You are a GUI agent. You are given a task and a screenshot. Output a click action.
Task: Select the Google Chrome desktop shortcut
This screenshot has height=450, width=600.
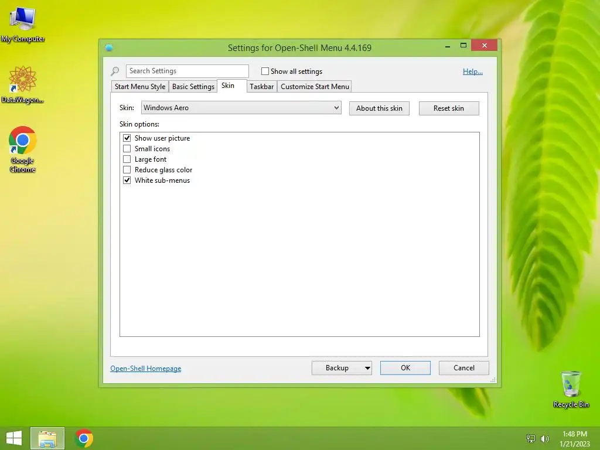(23, 149)
